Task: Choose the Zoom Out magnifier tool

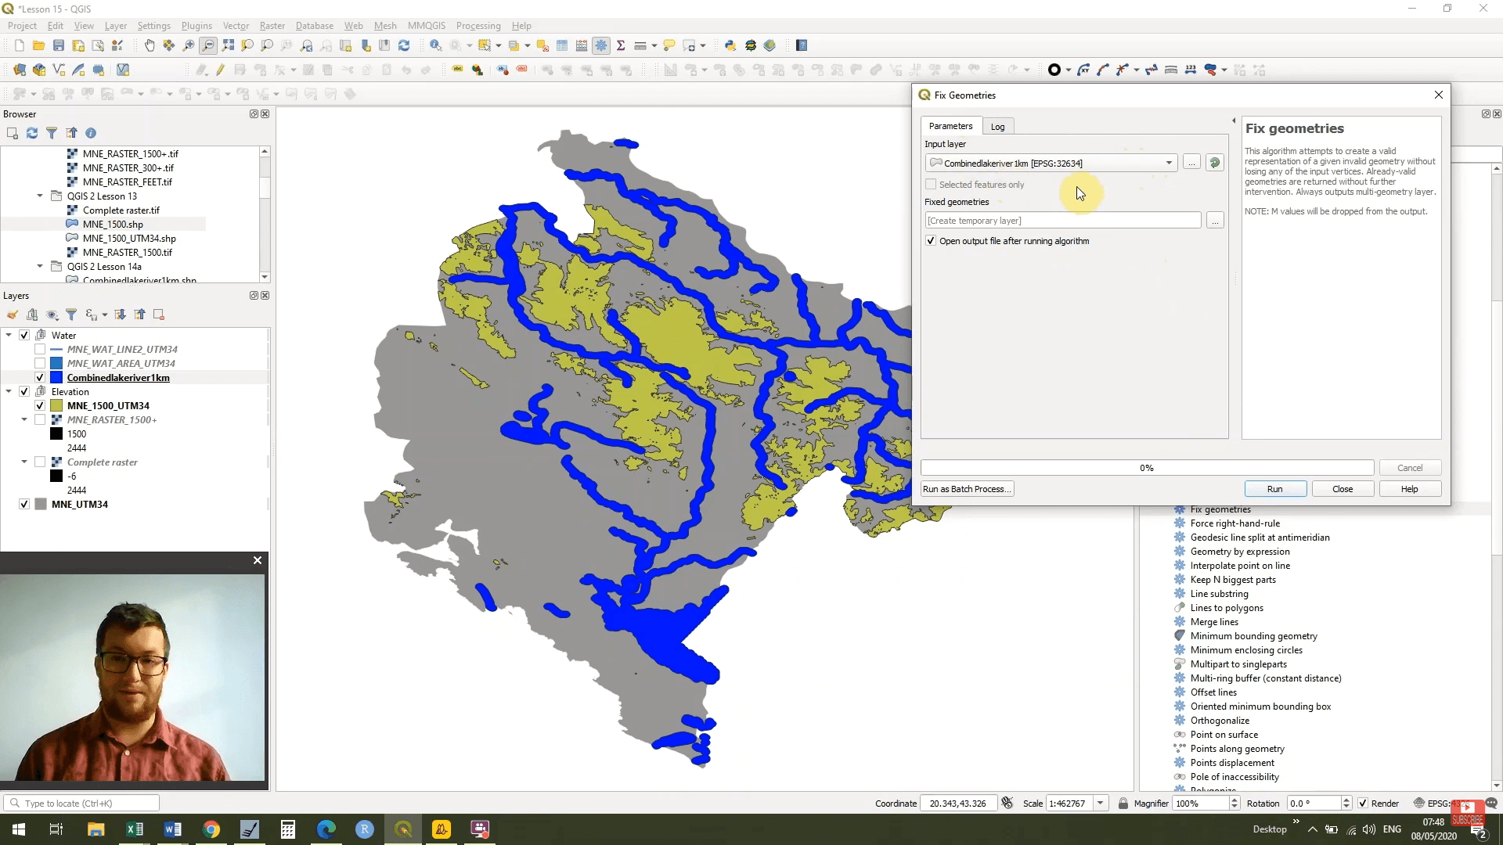Action: point(208,45)
